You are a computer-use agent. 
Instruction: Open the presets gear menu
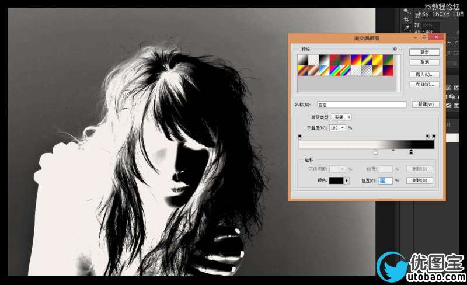pos(396,49)
